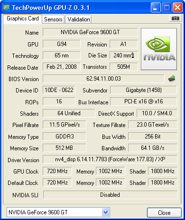185x220 pixels.
Task: Click the Revision value A1
Action: [x=123, y=44]
